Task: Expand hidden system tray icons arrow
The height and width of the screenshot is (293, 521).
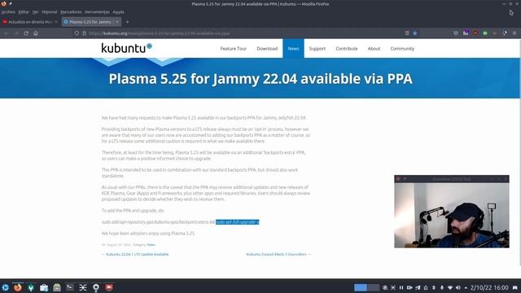Action: (466, 287)
